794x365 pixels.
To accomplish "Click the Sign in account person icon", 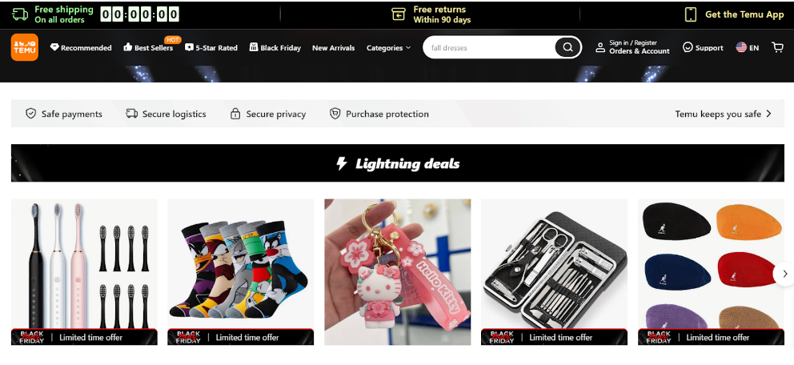I will tap(600, 47).
